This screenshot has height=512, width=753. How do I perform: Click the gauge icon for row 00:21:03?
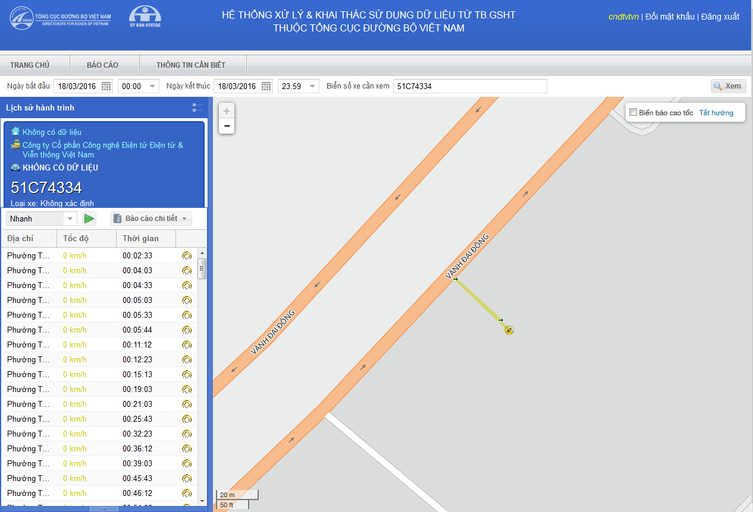point(187,404)
